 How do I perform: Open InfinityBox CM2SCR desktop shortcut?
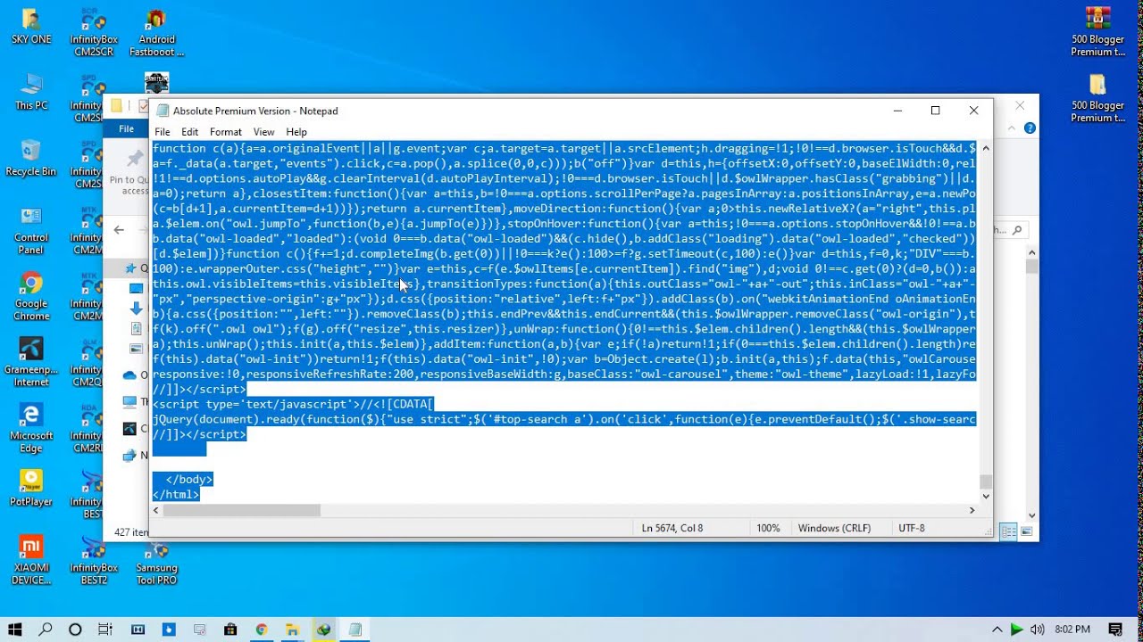pos(94,33)
